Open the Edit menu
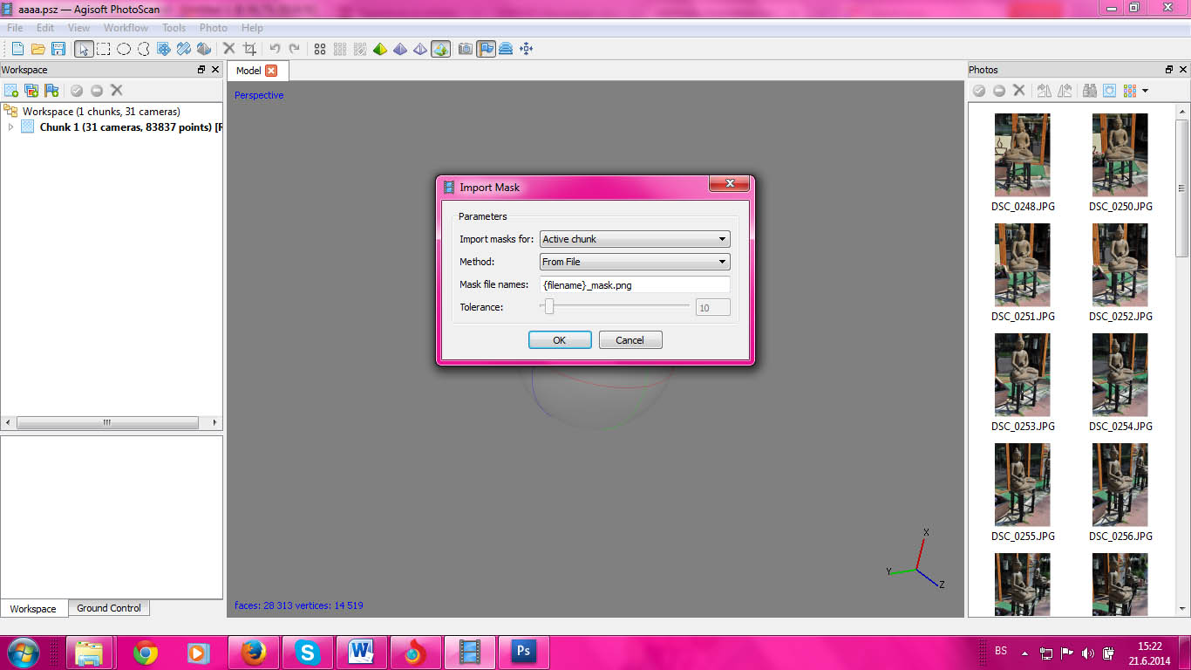The height and width of the screenshot is (670, 1191). [x=45, y=28]
